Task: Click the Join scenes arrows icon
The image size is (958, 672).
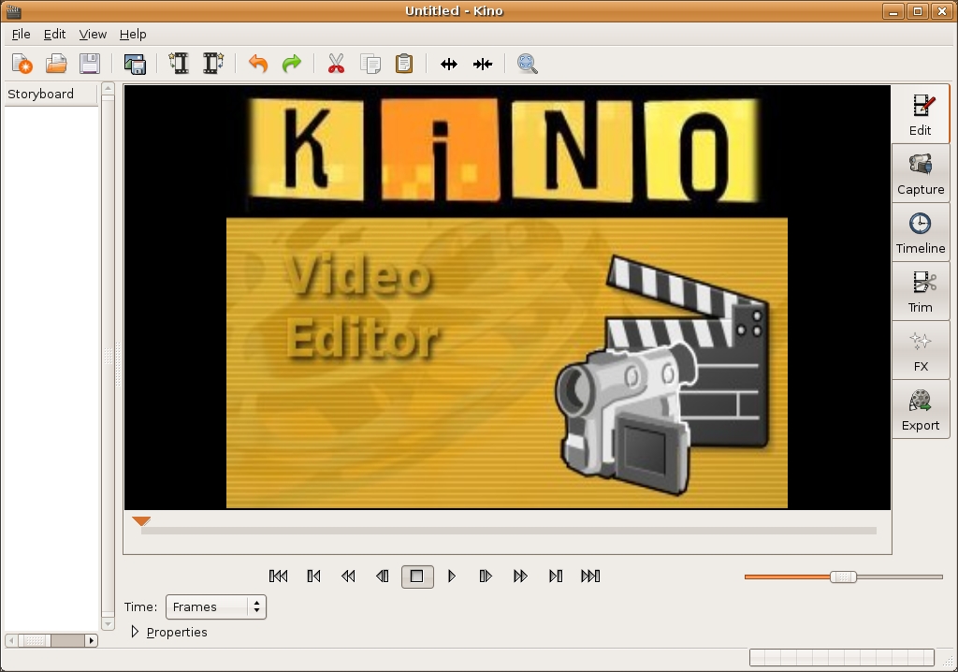Action: pos(483,64)
